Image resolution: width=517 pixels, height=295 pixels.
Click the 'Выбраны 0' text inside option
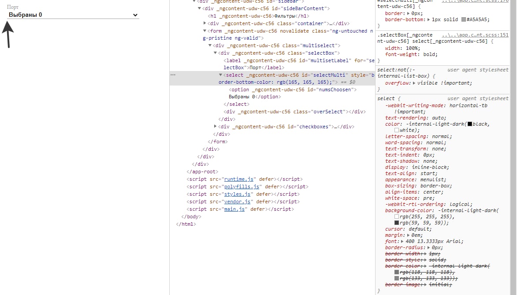tap(242, 97)
